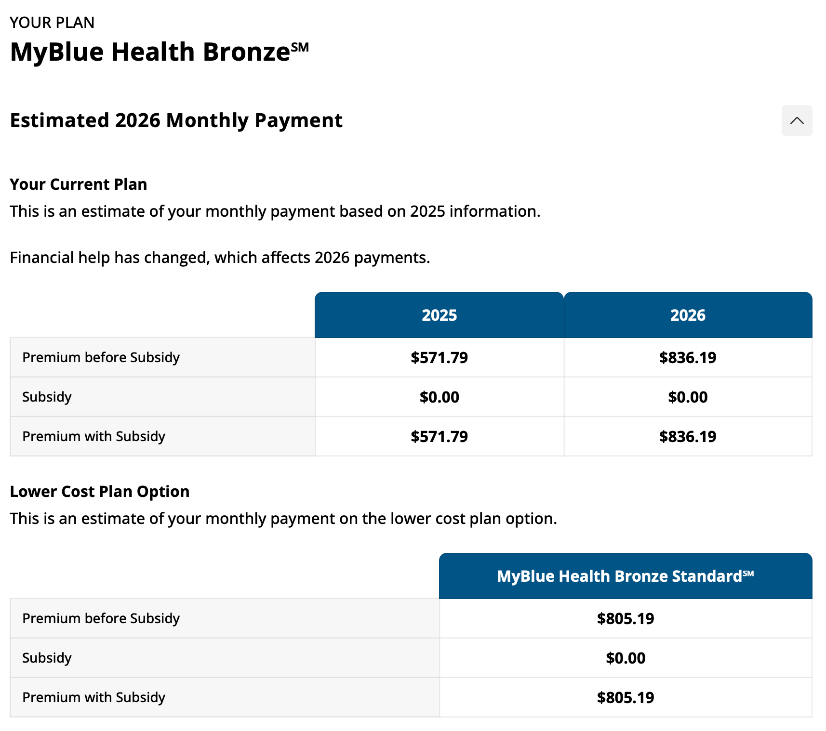Viewport: 826px width, 731px height.
Task: Click the MyBlue Health Bronze Standard column header
Action: pyautogui.click(x=625, y=576)
